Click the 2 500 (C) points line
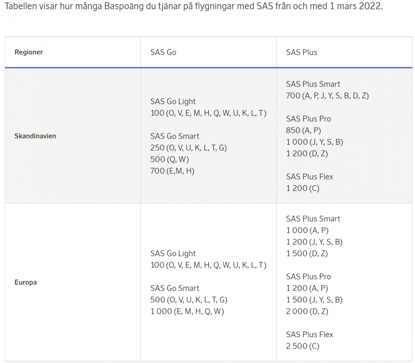415x363 pixels. pyautogui.click(x=302, y=346)
